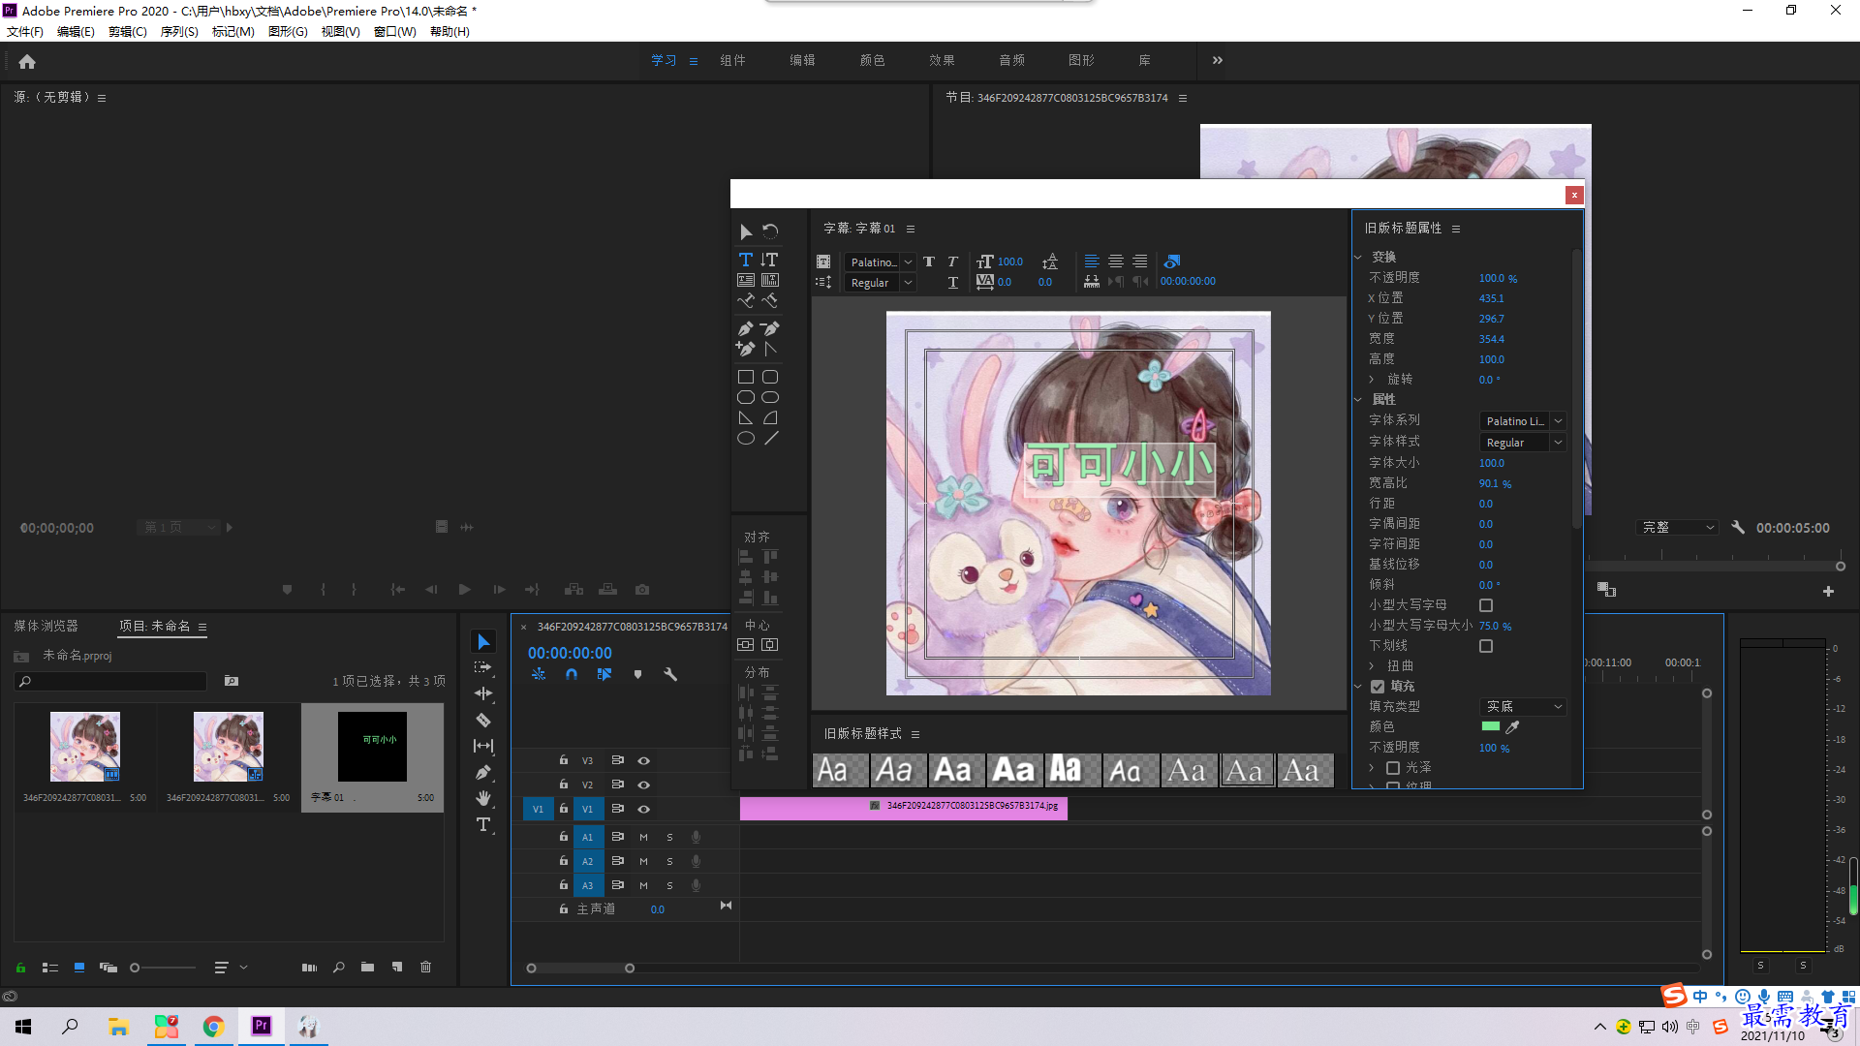This screenshot has height=1046, width=1860.
Task: Click the fill color swatch
Action: point(1491,726)
